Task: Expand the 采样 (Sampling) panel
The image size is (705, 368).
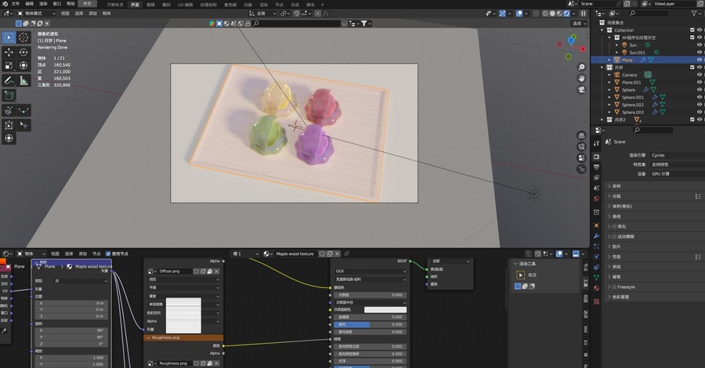Action: pos(655,186)
